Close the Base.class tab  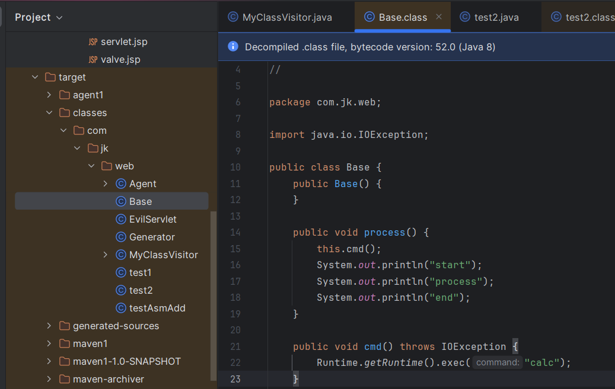tap(439, 17)
